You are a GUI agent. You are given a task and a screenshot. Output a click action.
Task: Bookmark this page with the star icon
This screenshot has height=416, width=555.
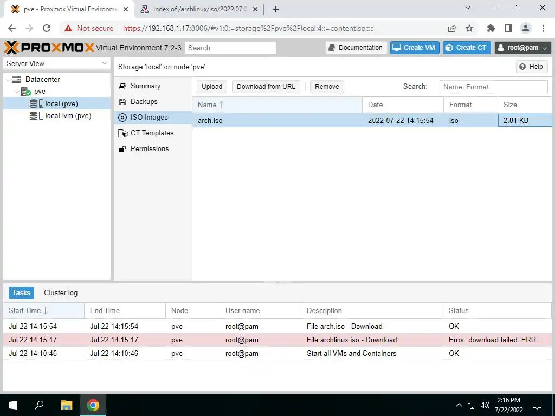click(x=469, y=28)
